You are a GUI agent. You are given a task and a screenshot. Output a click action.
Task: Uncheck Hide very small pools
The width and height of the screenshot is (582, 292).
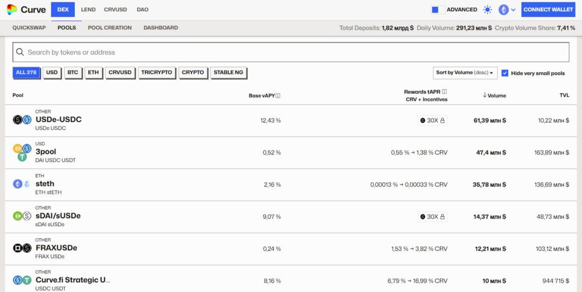(505, 73)
